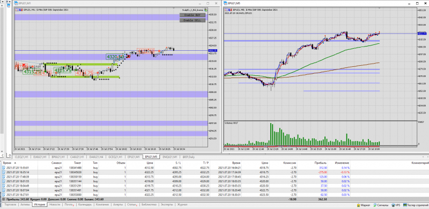Click the ScalpEx EA smiley icon on chart

point(206,10)
